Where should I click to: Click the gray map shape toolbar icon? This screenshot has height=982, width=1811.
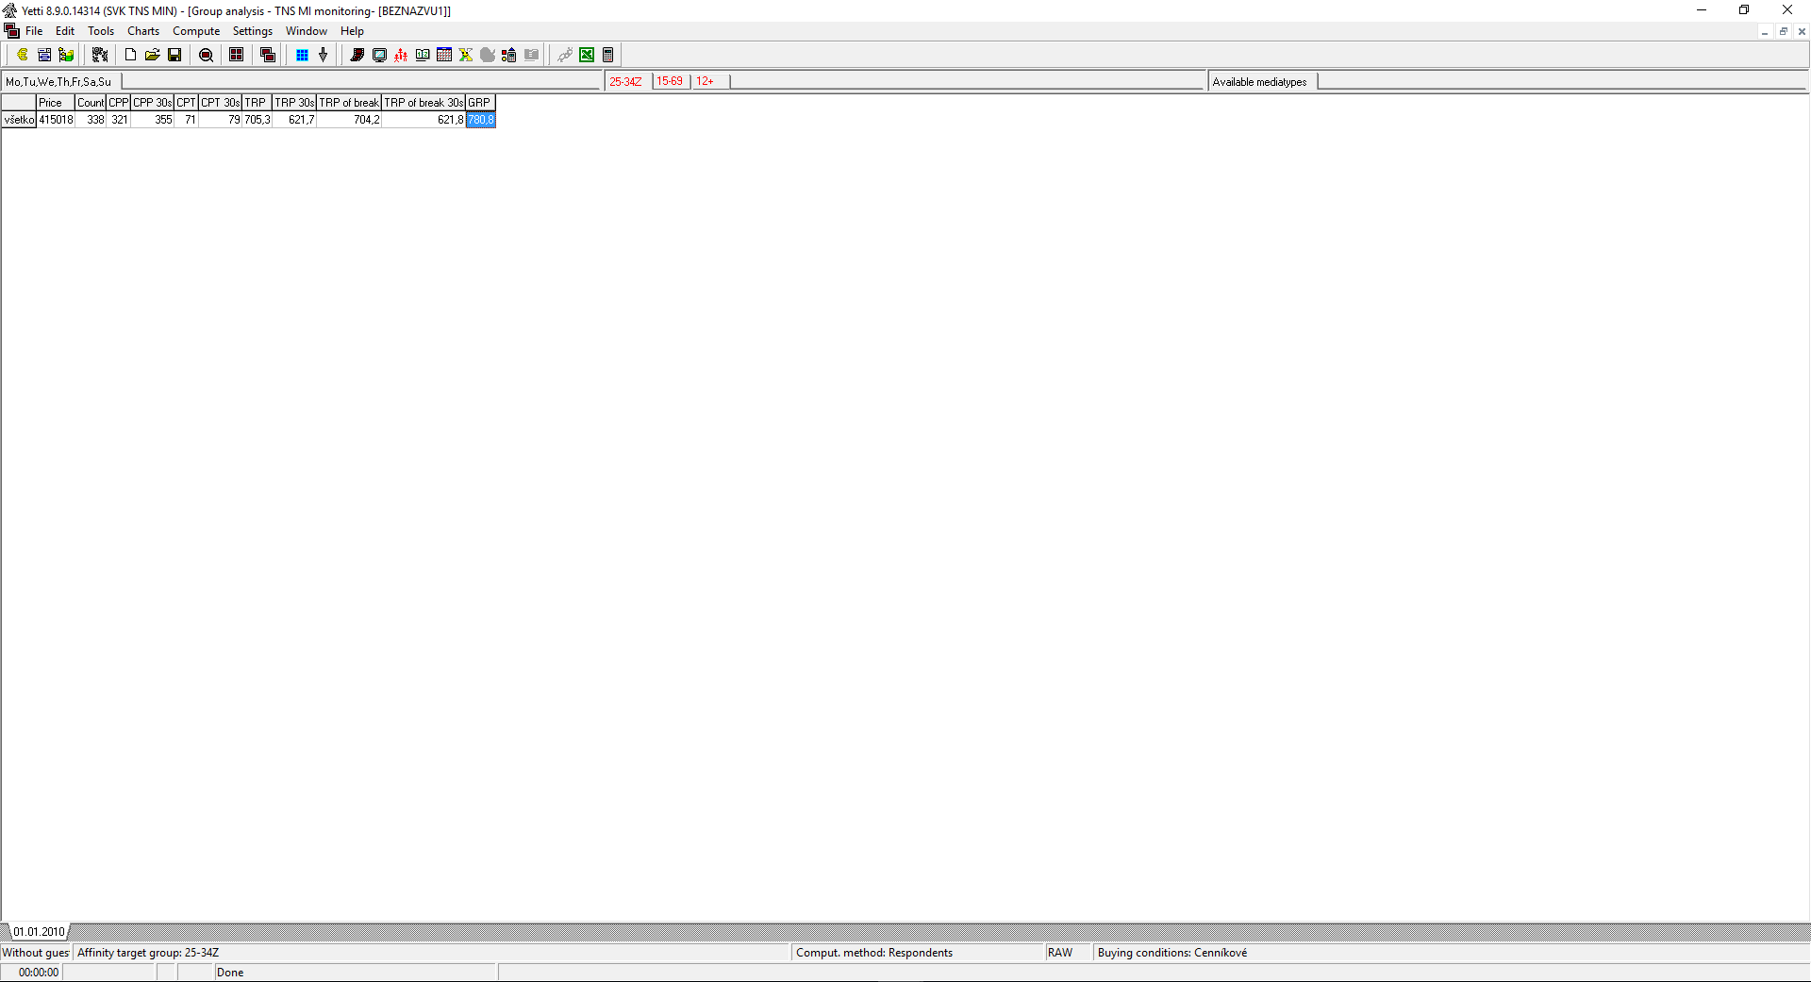(488, 55)
